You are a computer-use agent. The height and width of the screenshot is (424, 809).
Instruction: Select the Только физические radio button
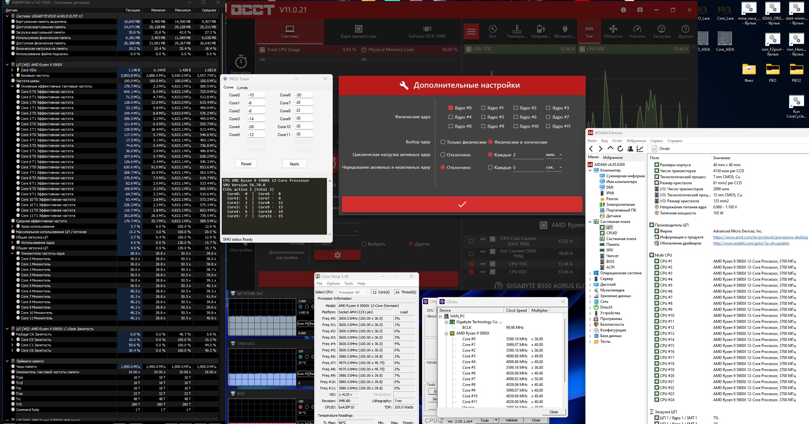[x=443, y=142]
